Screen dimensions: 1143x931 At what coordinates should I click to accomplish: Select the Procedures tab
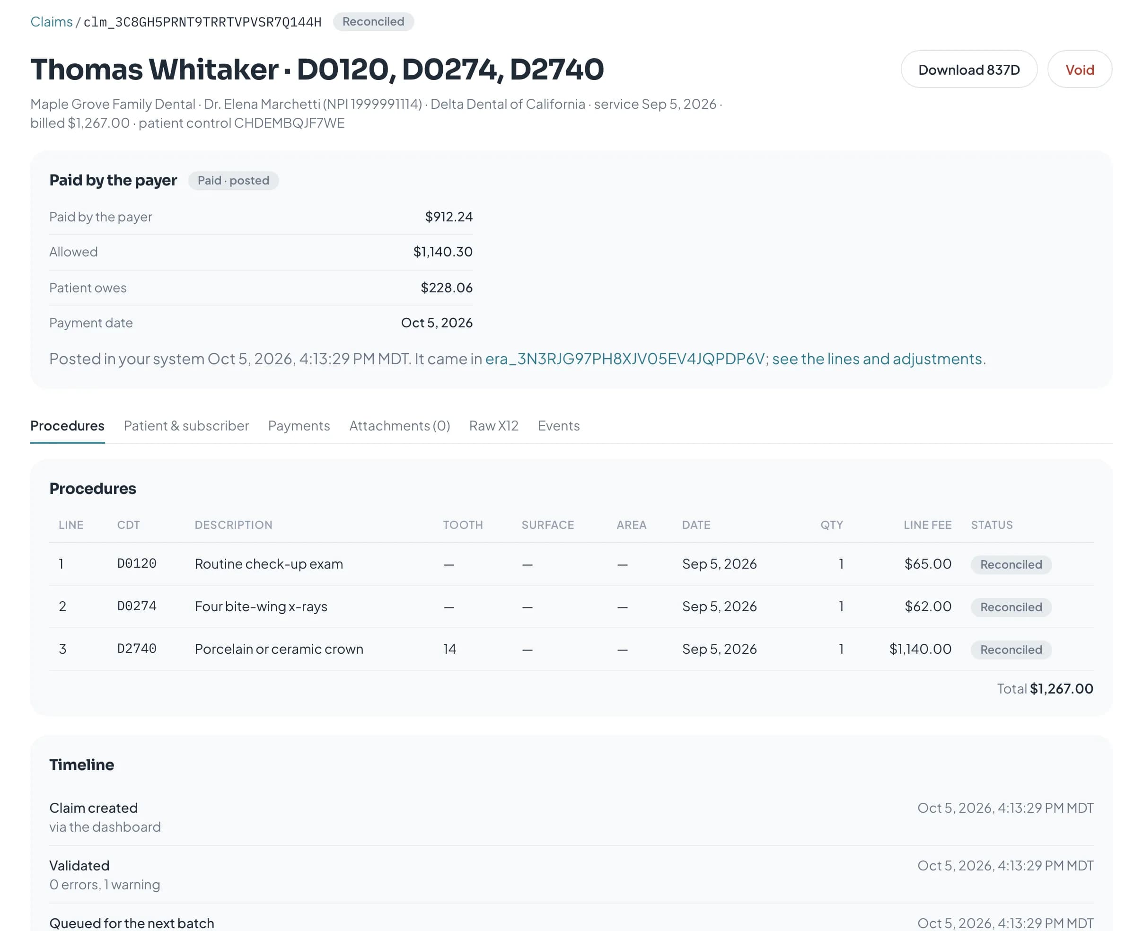pos(68,426)
